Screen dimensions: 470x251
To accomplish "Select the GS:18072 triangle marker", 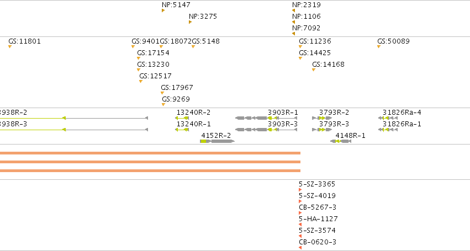I will point(161,47).
